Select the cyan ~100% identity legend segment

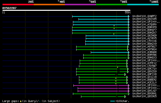[143, 5]
